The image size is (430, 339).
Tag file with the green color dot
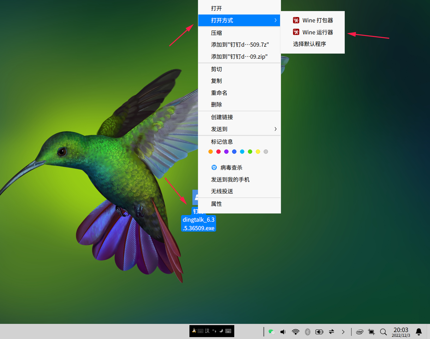pos(250,152)
